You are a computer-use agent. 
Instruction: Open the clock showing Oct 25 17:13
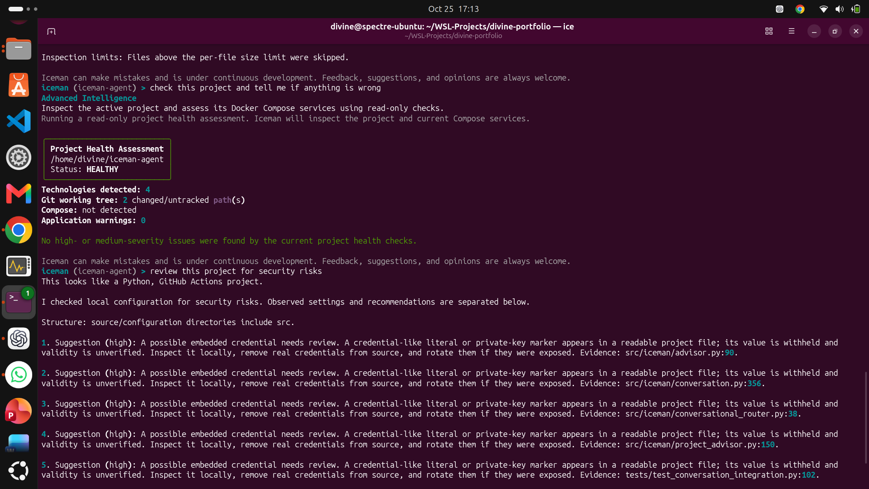[453, 9]
